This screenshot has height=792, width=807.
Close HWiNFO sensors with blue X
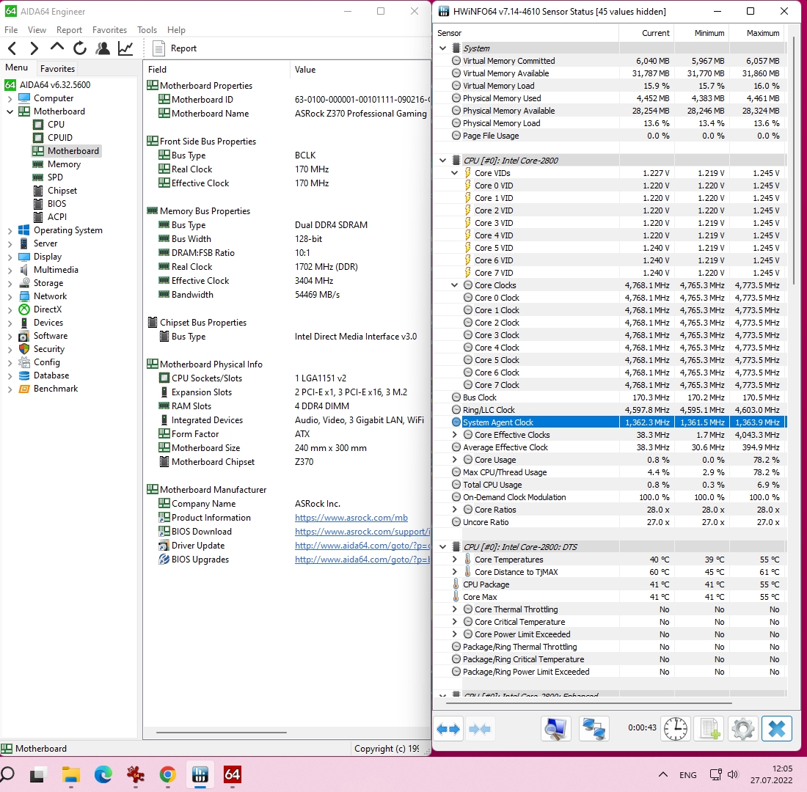tap(777, 729)
